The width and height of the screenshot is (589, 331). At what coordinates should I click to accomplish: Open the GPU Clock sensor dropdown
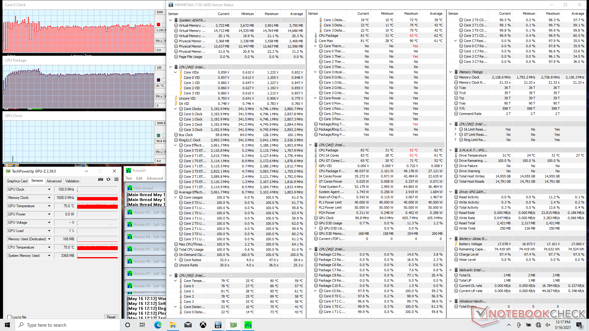(x=49, y=189)
